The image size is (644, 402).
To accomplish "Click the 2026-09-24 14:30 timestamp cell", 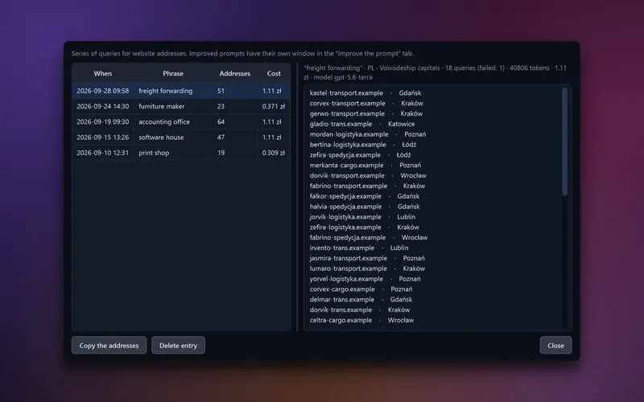I will (103, 106).
